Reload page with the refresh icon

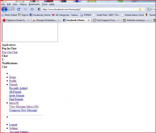[x=19, y=9]
